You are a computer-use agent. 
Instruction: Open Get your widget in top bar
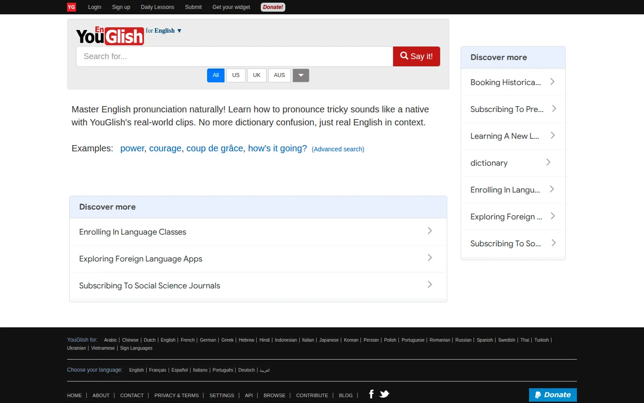tap(231, 7)
